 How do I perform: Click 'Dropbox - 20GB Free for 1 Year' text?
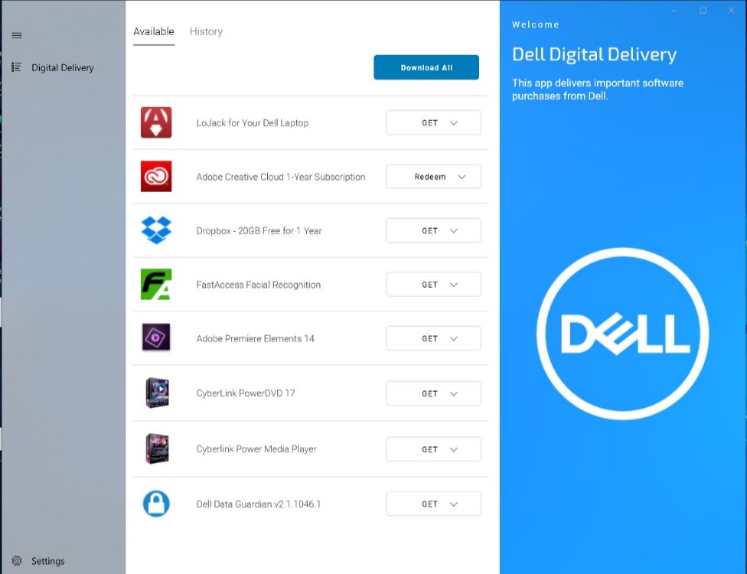click(x=259, y=230)
